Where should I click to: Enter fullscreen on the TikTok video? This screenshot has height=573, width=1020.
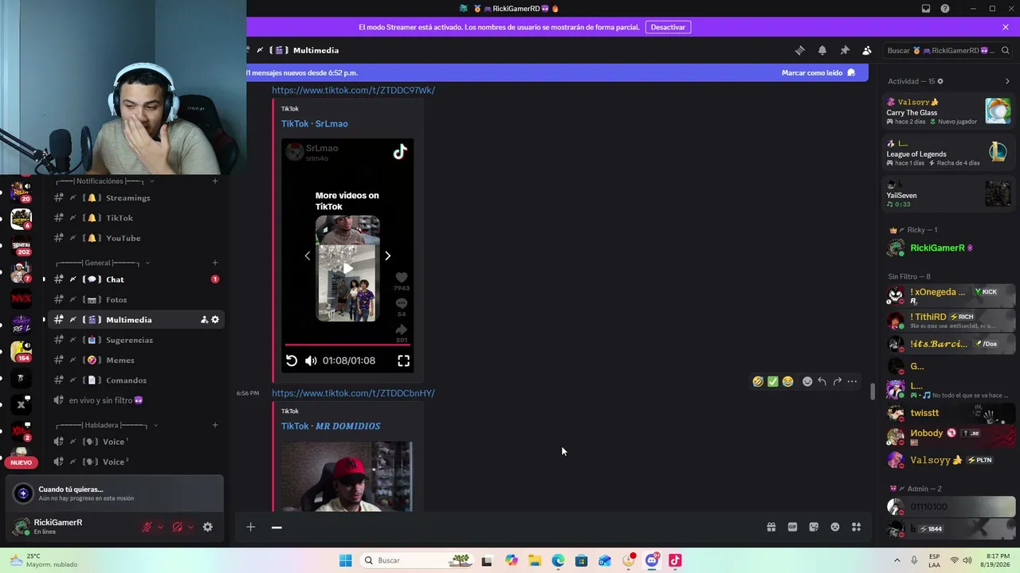[x=404, y=361]
